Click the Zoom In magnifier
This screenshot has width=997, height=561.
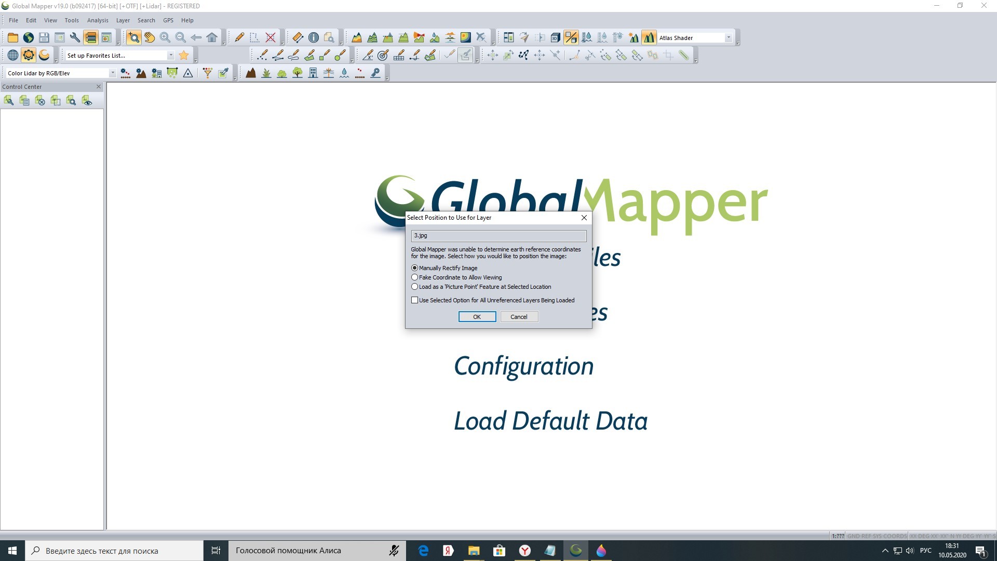coord(165,37)
